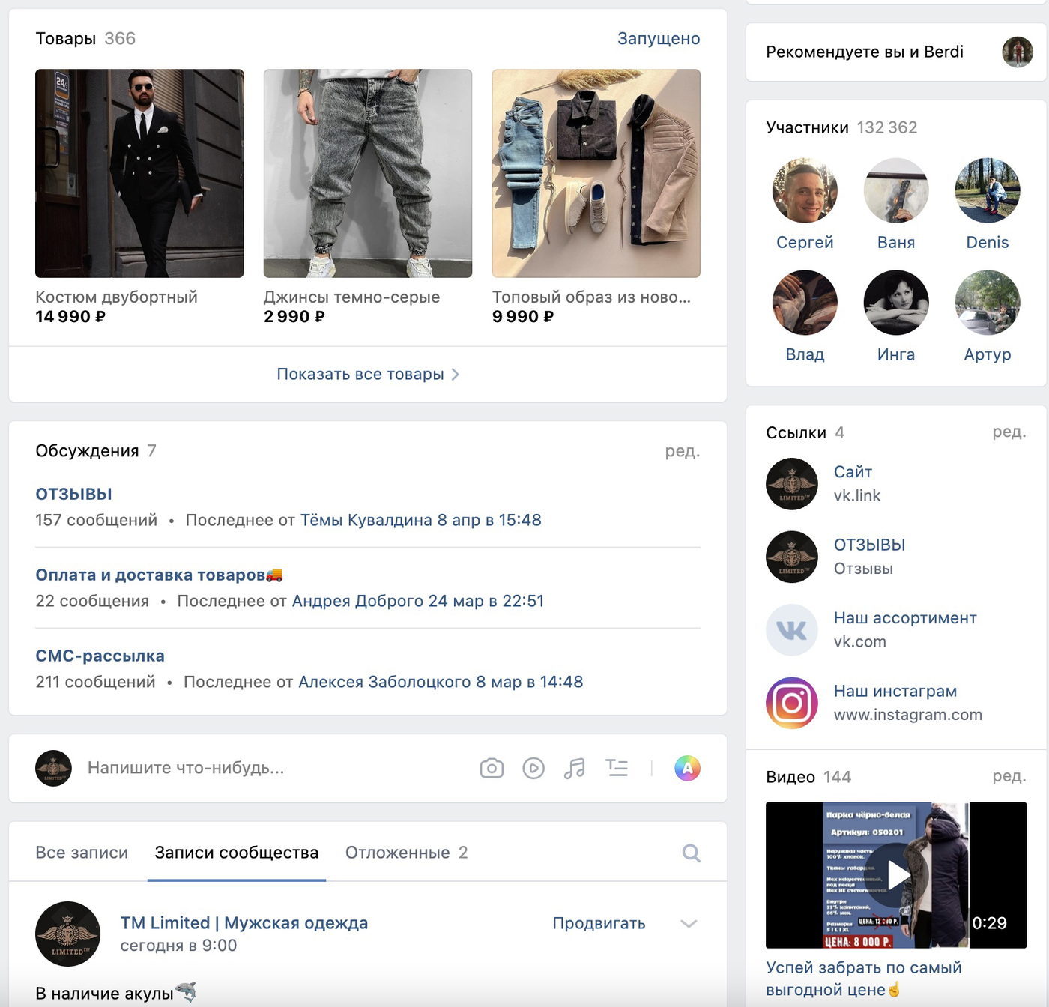Screen dimensions: 1049x1007
Task: Edit discussions via ред. link
Action: coord(682,450)
